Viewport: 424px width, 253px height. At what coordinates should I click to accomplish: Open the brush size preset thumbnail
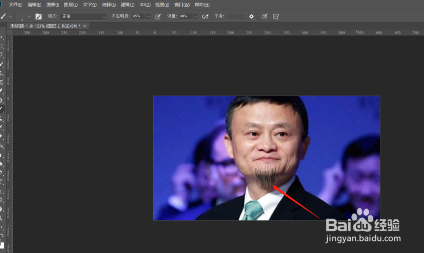click(x=22, y=17)
